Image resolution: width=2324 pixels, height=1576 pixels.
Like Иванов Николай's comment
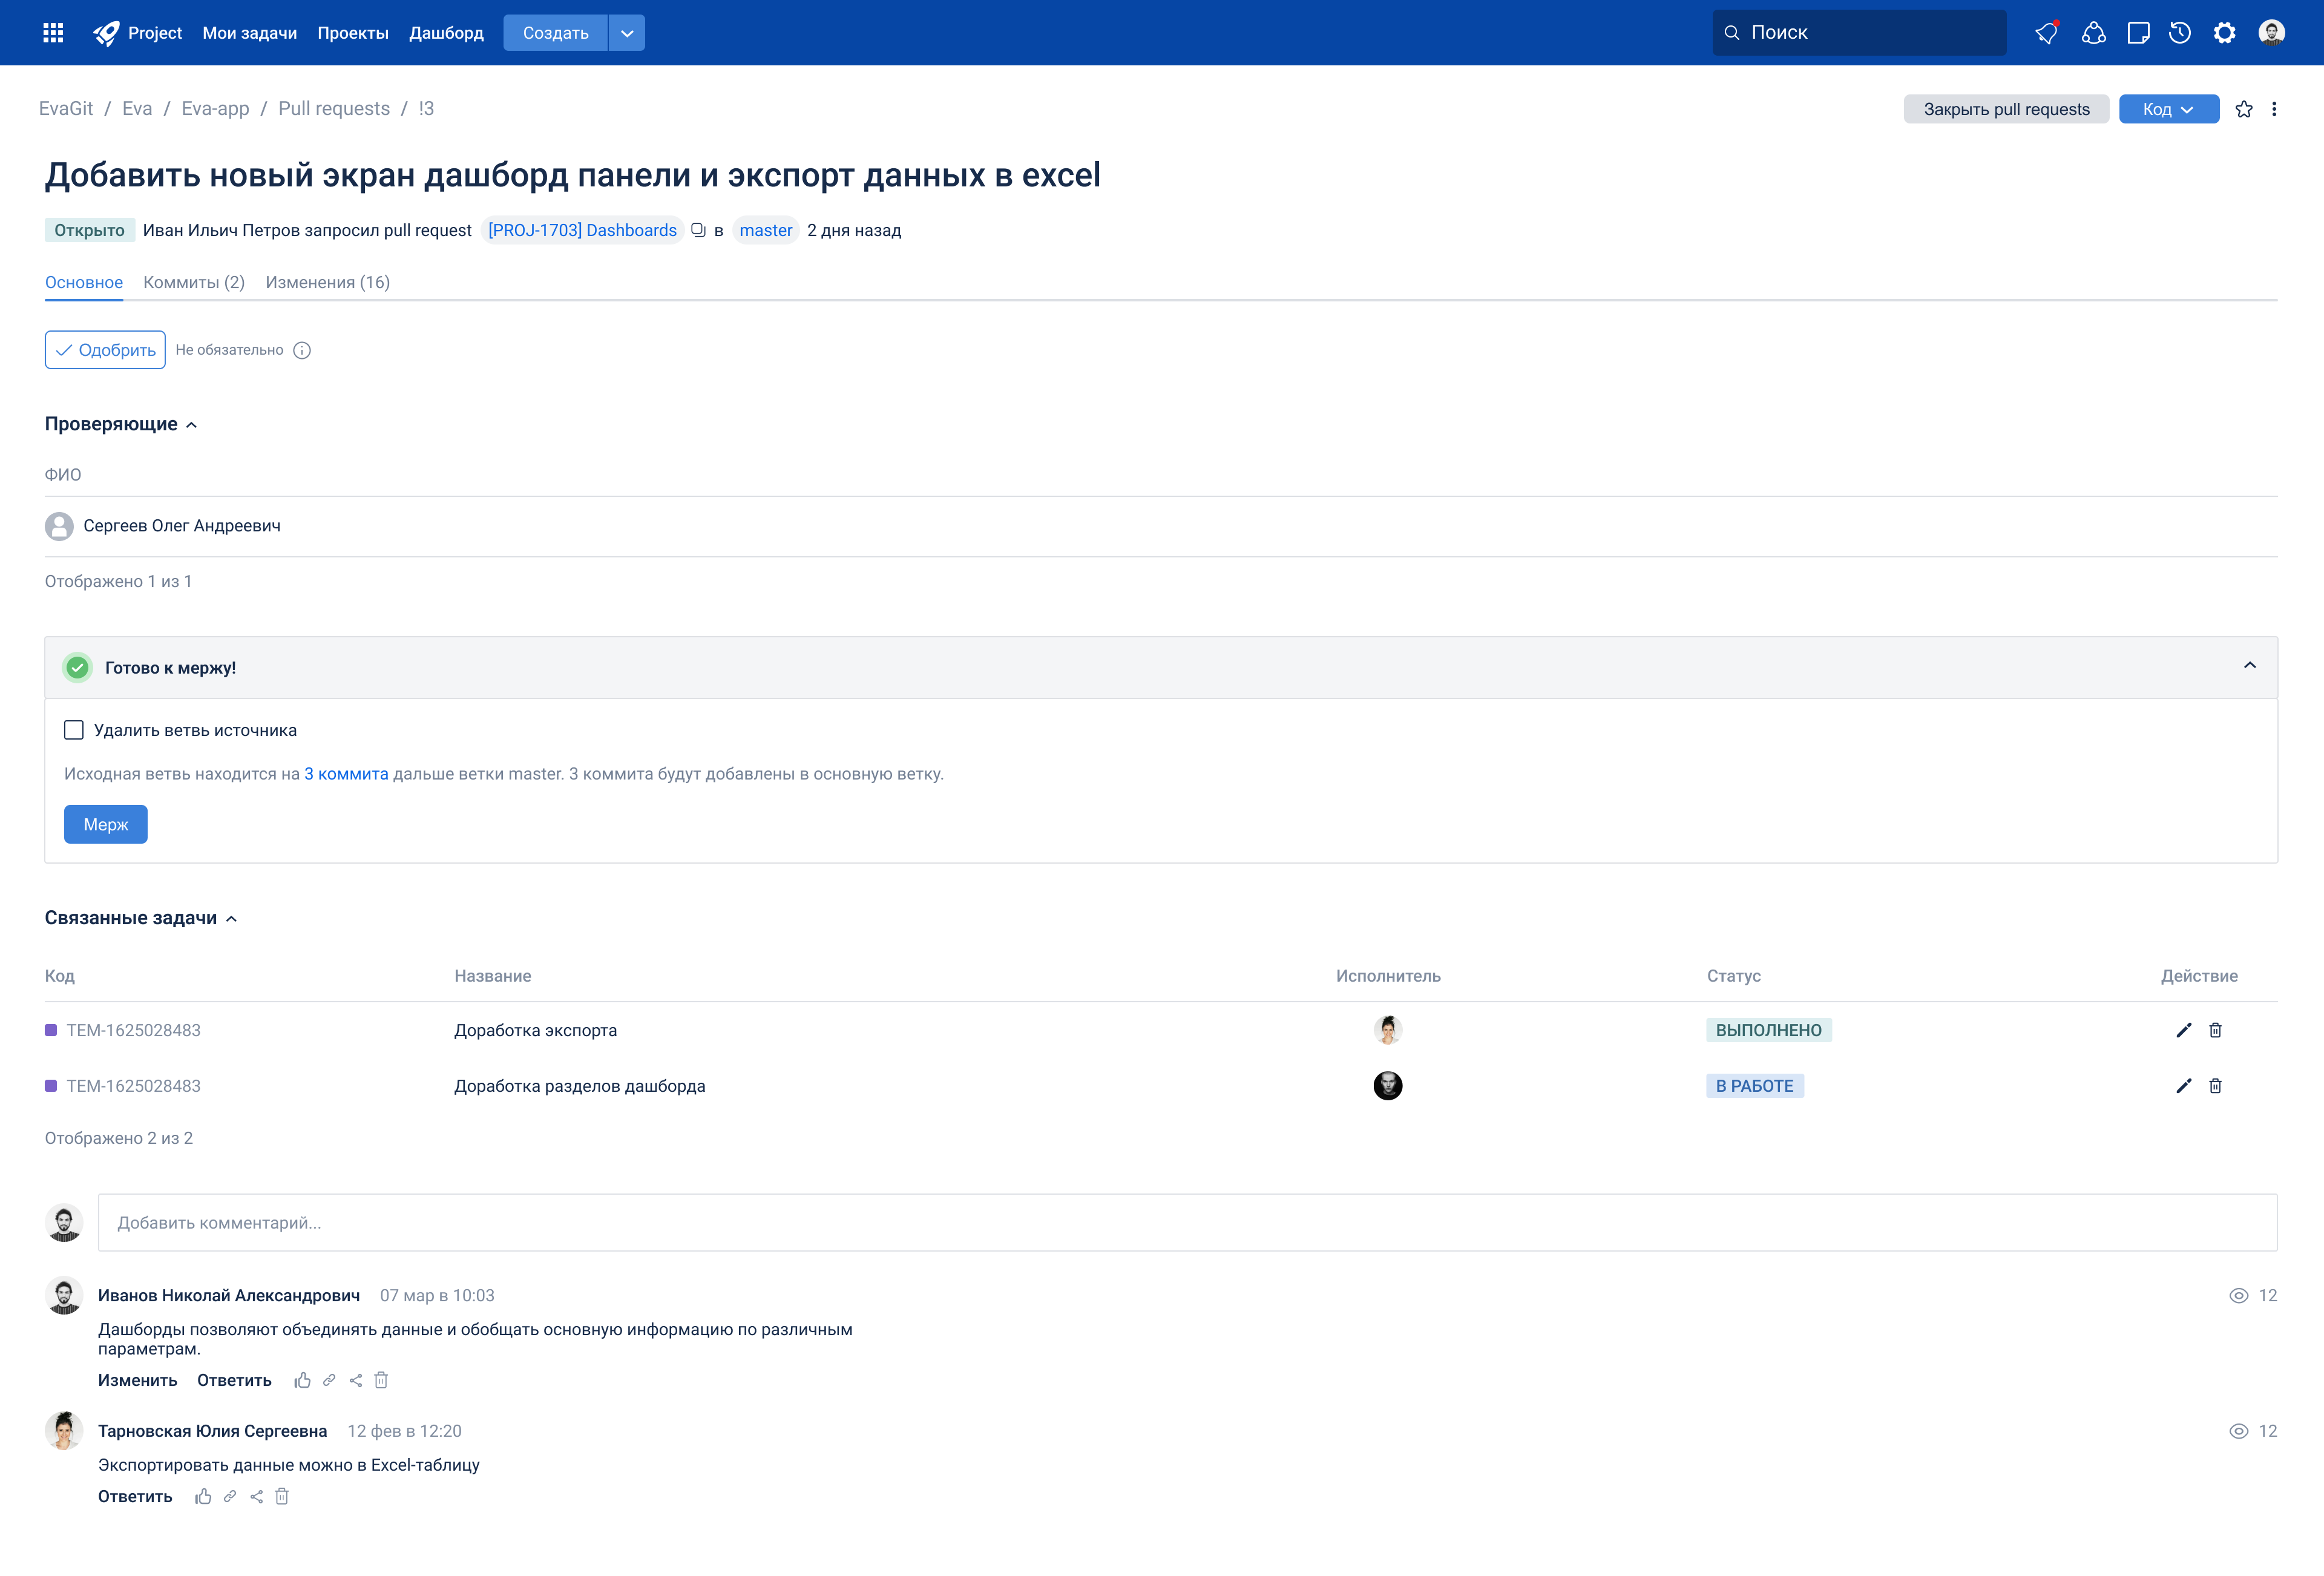[302, 1380]
